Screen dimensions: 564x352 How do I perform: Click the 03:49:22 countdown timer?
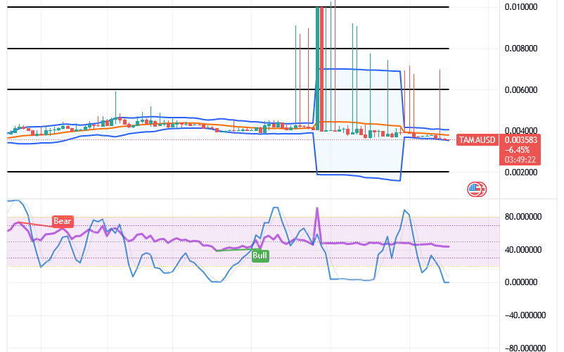pos(520,159)
